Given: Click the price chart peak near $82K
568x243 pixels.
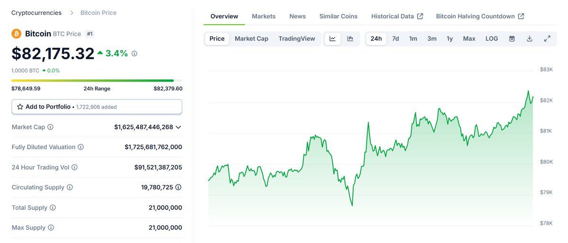Looking at the screenshot, I should 528,91.
